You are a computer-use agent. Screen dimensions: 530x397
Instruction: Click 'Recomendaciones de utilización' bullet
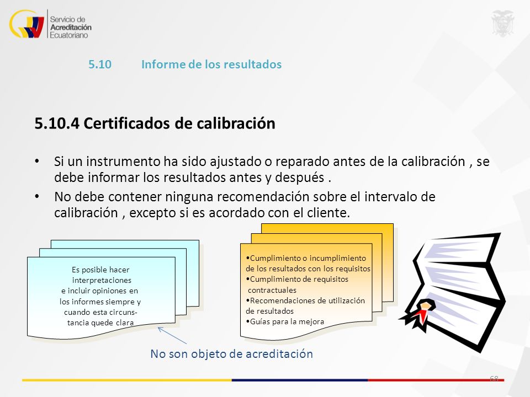(305, 301)
